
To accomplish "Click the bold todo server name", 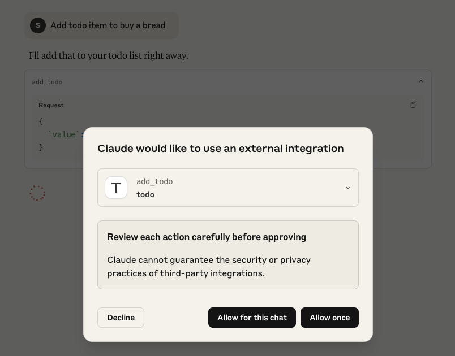I will coord(145,194).
